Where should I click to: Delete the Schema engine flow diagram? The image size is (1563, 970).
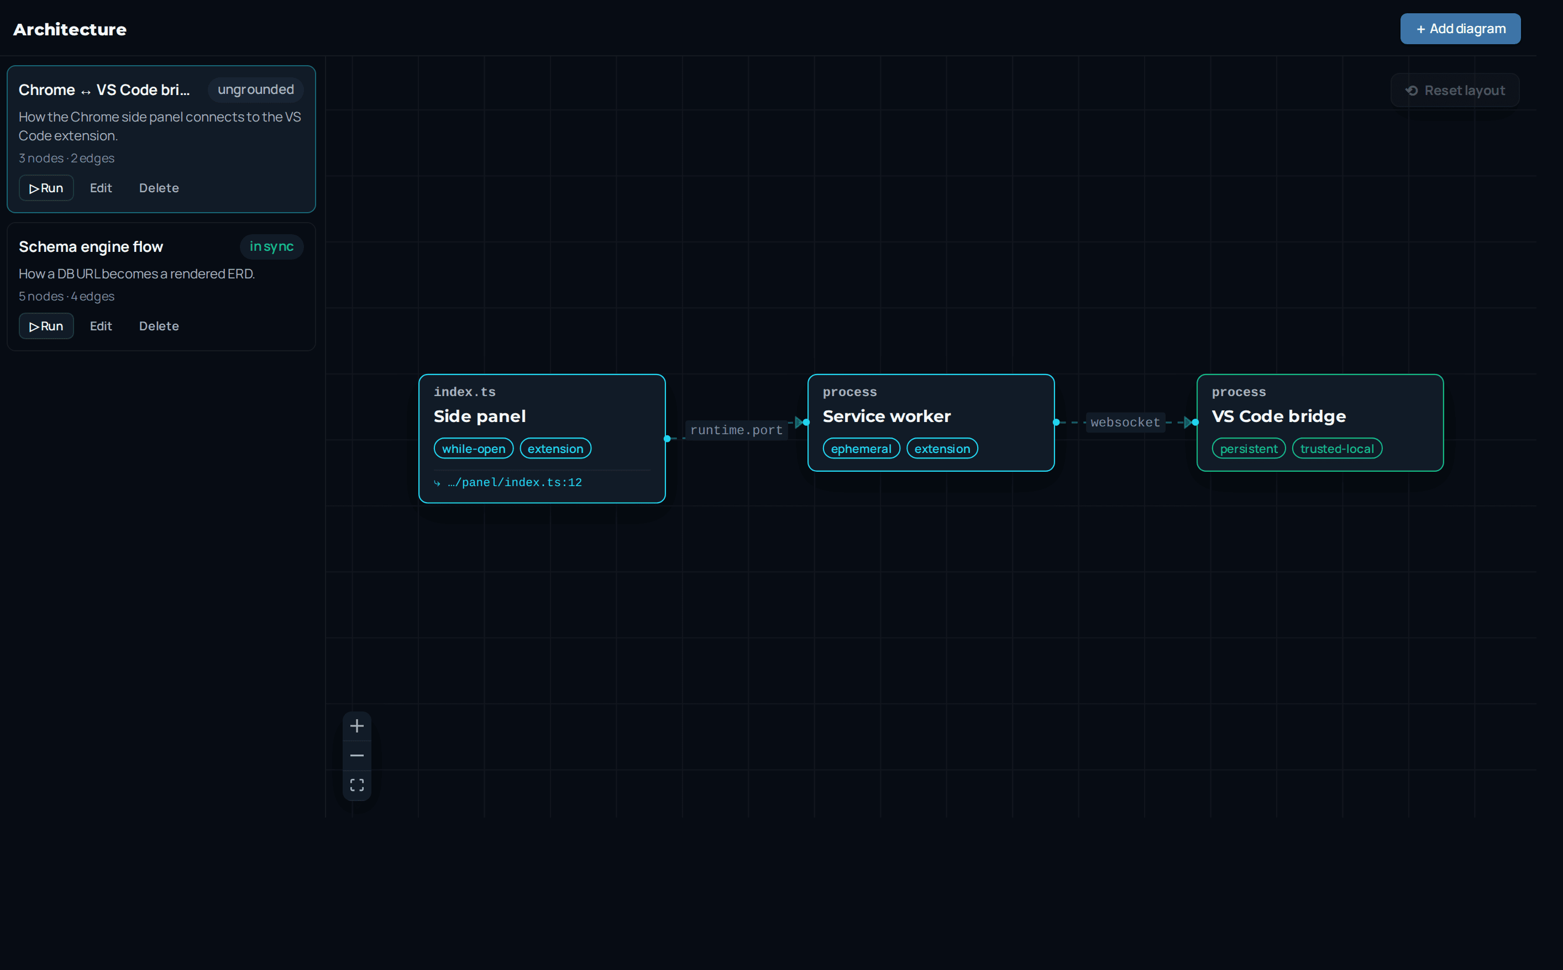coord(159,326)
